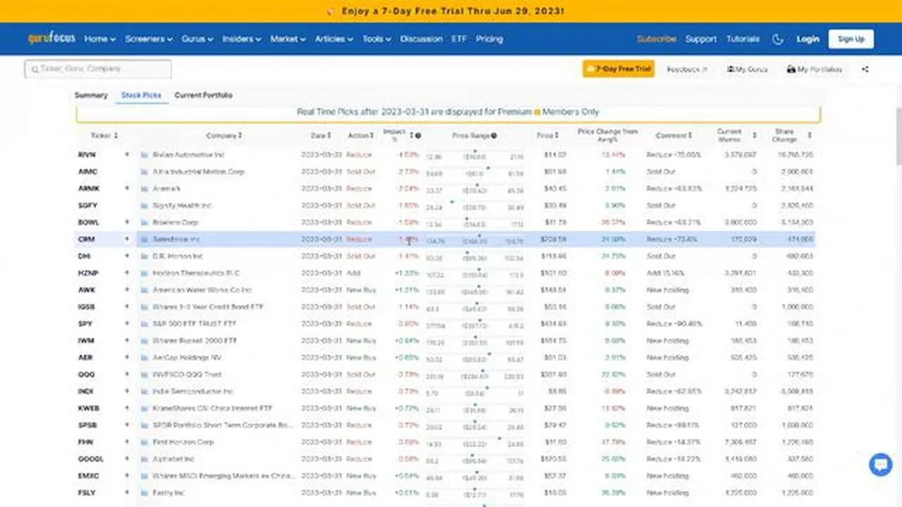Click the 7-Day Free Trial button
This screenshot has width=902, height=507.
[618, 69]
